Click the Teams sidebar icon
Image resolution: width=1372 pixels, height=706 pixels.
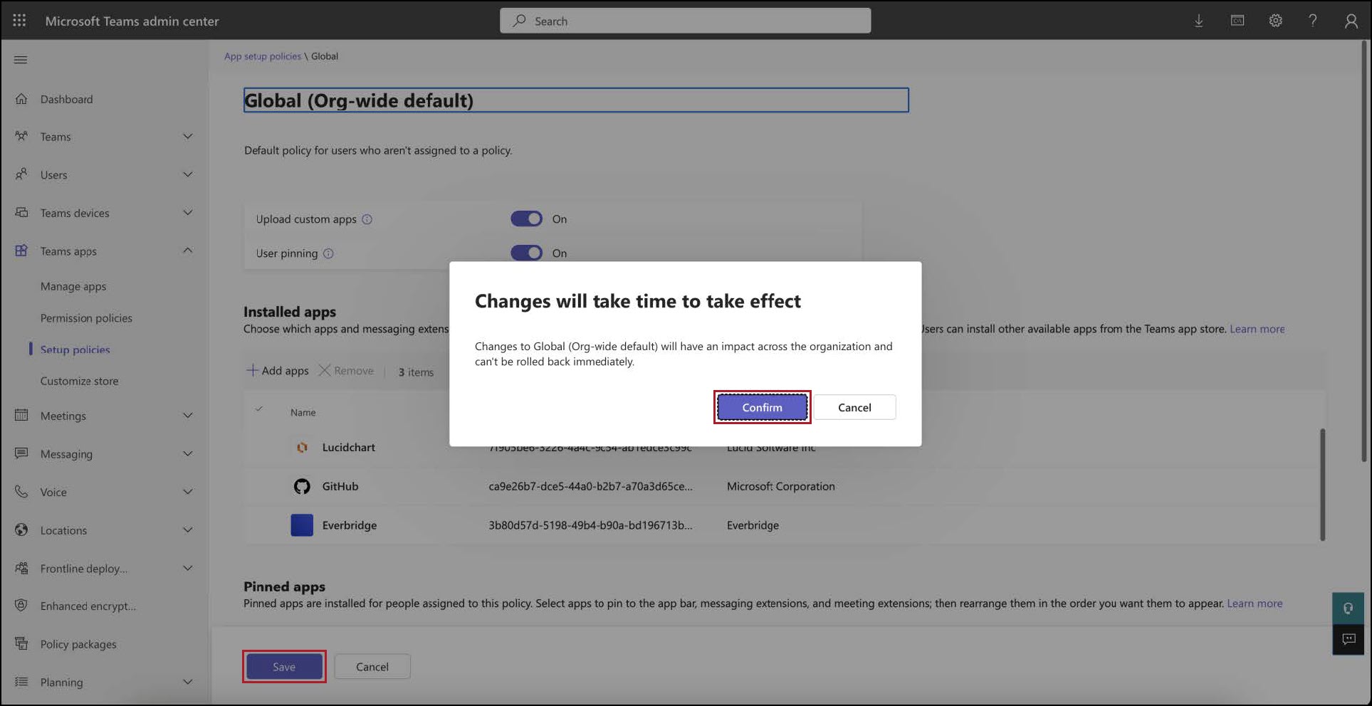coord(21,136)
